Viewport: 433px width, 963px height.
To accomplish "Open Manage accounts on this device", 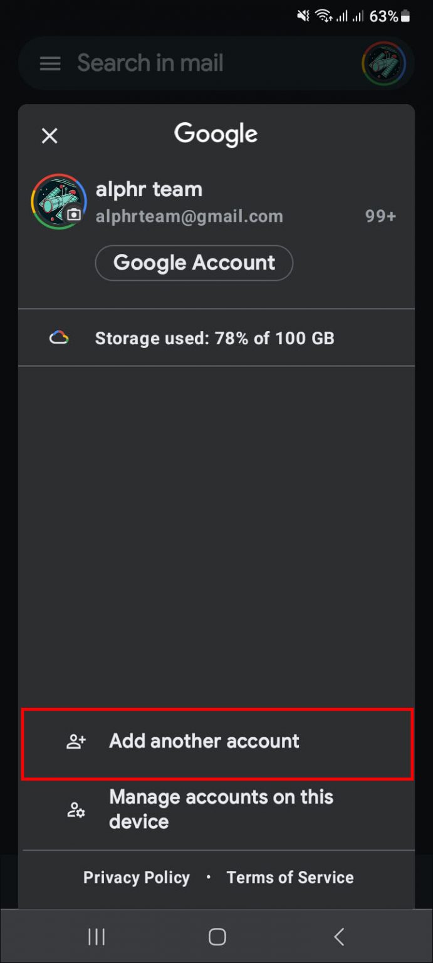I will coord(221,809).
